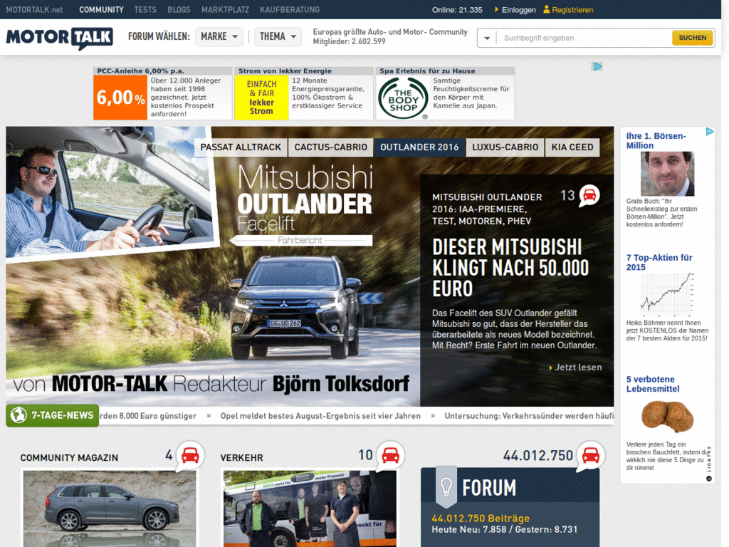Open the THEMA dropdown
Viewport: 729px width, 547px height.
point(278,36)
